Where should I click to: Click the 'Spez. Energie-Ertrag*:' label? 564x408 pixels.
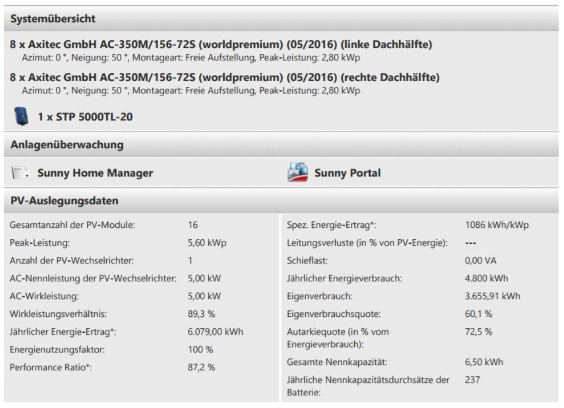(331, 225)
